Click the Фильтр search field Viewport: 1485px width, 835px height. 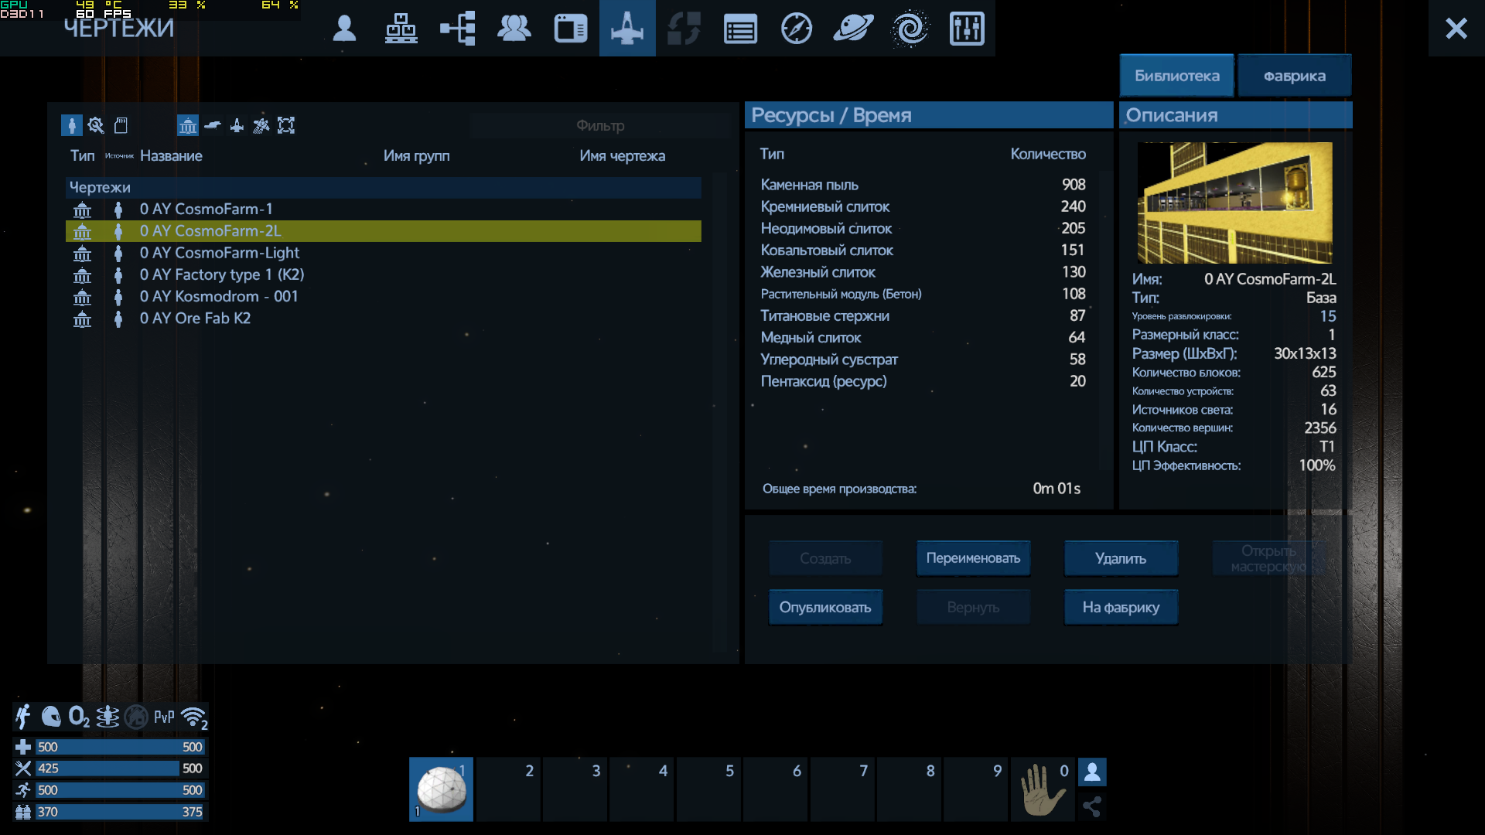(x=599, y=125)
